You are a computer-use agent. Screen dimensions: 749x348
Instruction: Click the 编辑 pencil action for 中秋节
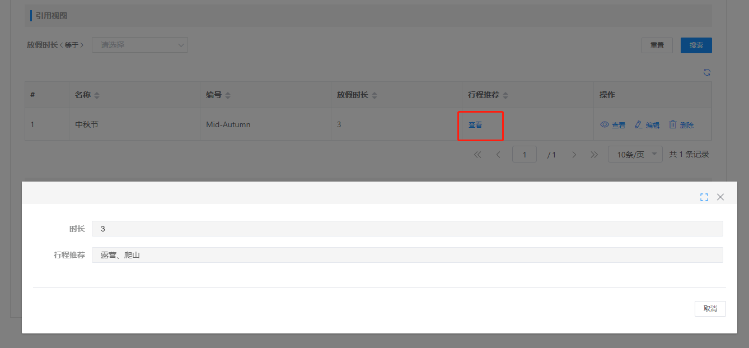(x=647, y=125)
